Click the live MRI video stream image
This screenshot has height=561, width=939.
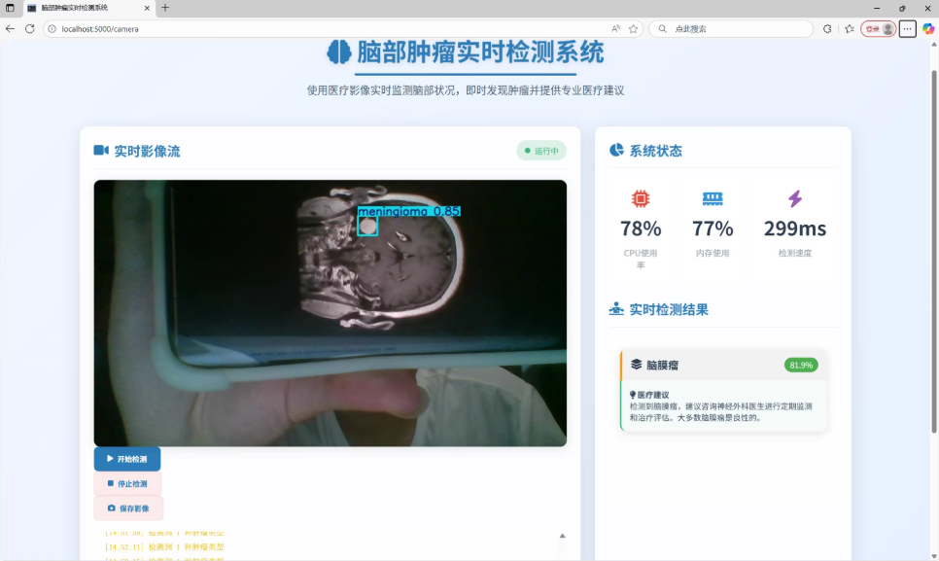click(x=330, y=312)
